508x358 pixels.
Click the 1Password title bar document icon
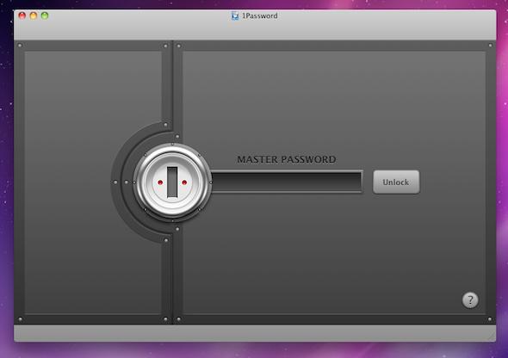pyautogui.click(x=235, y=15)
